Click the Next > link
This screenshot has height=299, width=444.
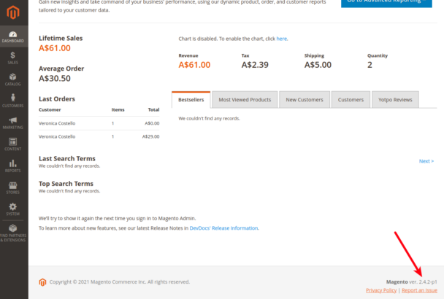[426, 161]
